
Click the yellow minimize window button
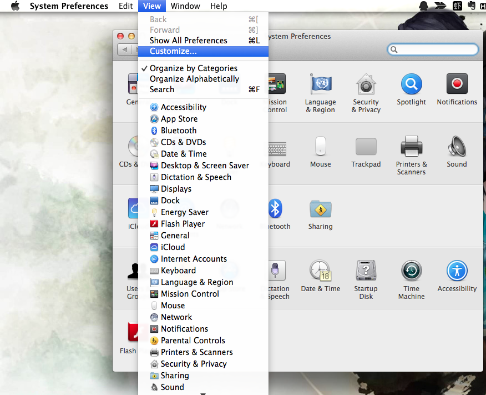point(131,36)
